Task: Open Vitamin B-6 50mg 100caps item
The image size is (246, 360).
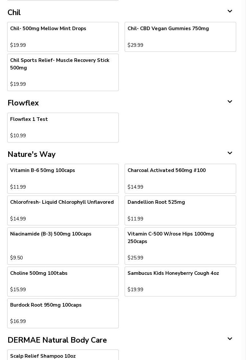Action: 63,179
